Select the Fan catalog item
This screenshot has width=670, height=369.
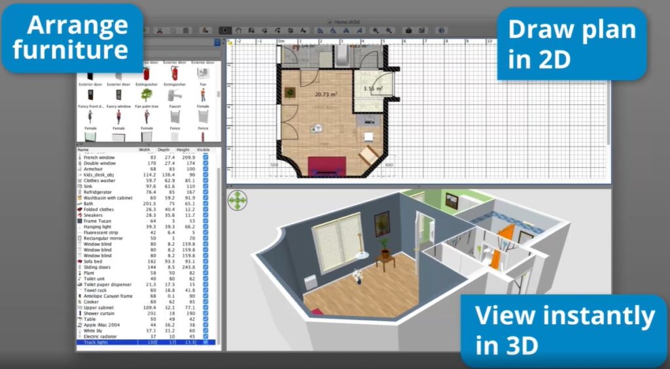pos(203,76)
